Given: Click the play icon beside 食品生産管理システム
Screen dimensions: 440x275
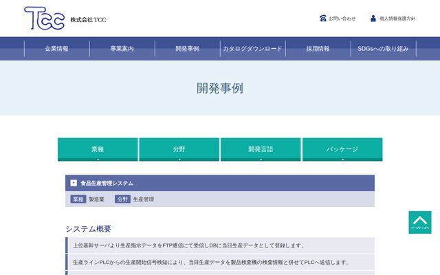Looking at the screenshot, I should click(x=74, y=183).
